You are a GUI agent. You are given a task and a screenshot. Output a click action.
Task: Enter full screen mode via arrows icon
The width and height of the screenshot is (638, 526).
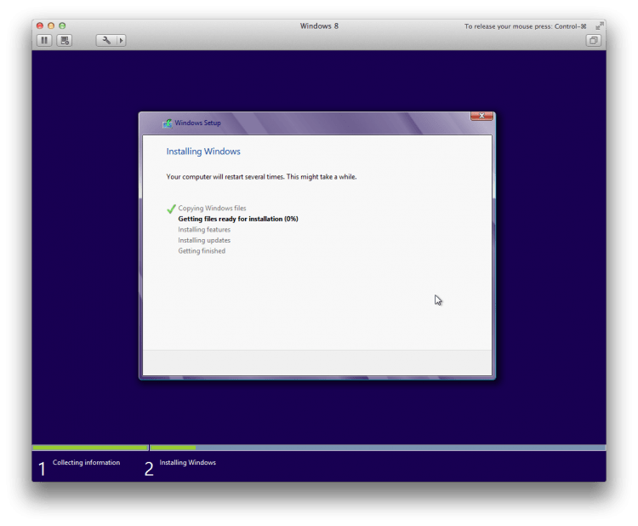pyautogui.click(x=599, y=26)
